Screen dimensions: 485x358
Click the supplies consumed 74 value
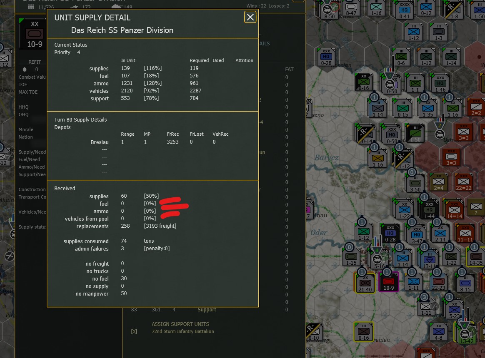124,241
